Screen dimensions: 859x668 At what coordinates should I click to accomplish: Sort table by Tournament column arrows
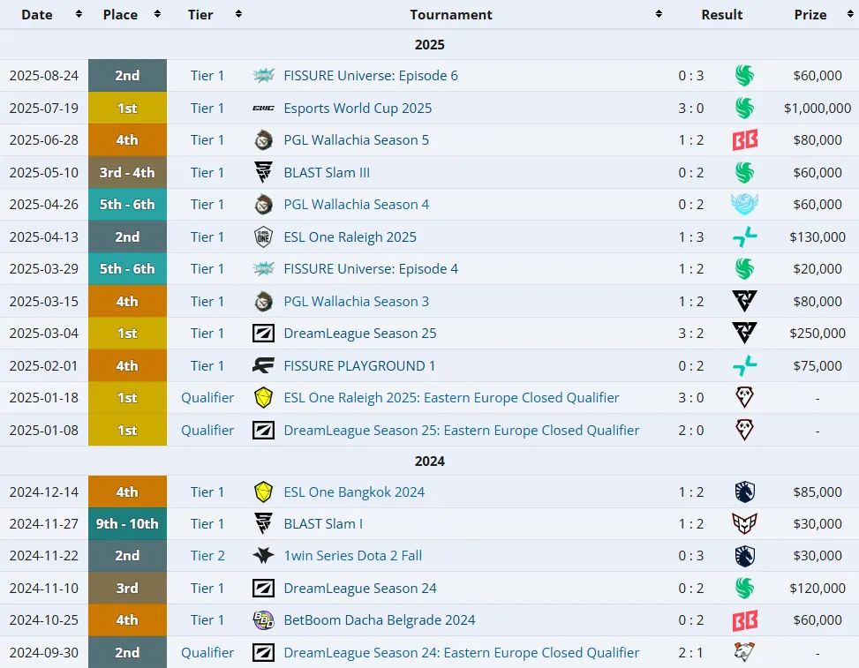click(659, 14)
